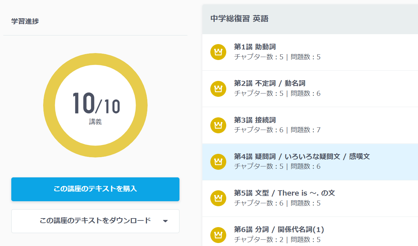418x246 pixels.
Task: Click 第3講 chapter and question count line
Action: pos(277,130)
